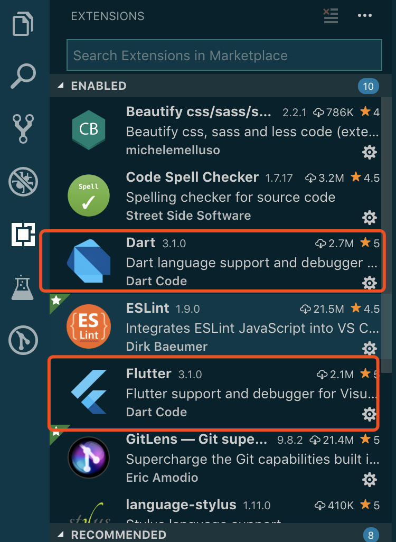Open the Source Control view

click(23, 129)
